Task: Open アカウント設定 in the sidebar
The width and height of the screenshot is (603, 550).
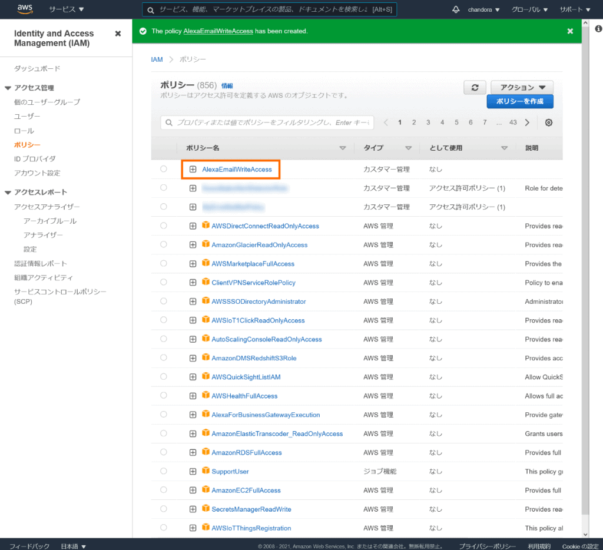Action: [37, 173]
